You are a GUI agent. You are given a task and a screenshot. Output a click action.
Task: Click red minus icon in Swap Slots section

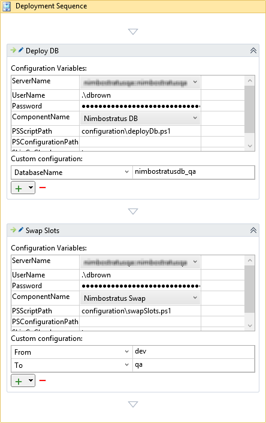[43, 380]
